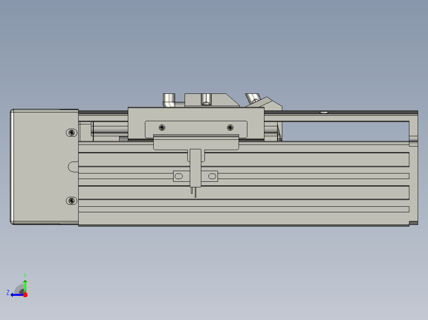
Task: Select the right oval slot of sensor bracket
Action: click(212, 176)
